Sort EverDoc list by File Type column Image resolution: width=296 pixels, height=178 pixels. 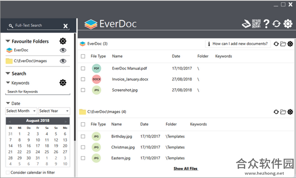point(98,56)
